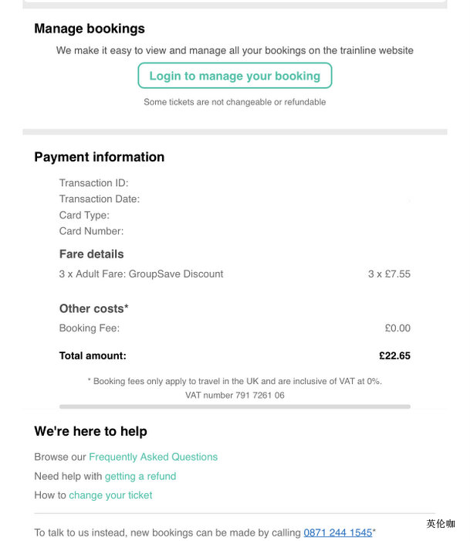470x541 pixels.
Task: Select the Card Type label
Action: [x=84, y=216]
